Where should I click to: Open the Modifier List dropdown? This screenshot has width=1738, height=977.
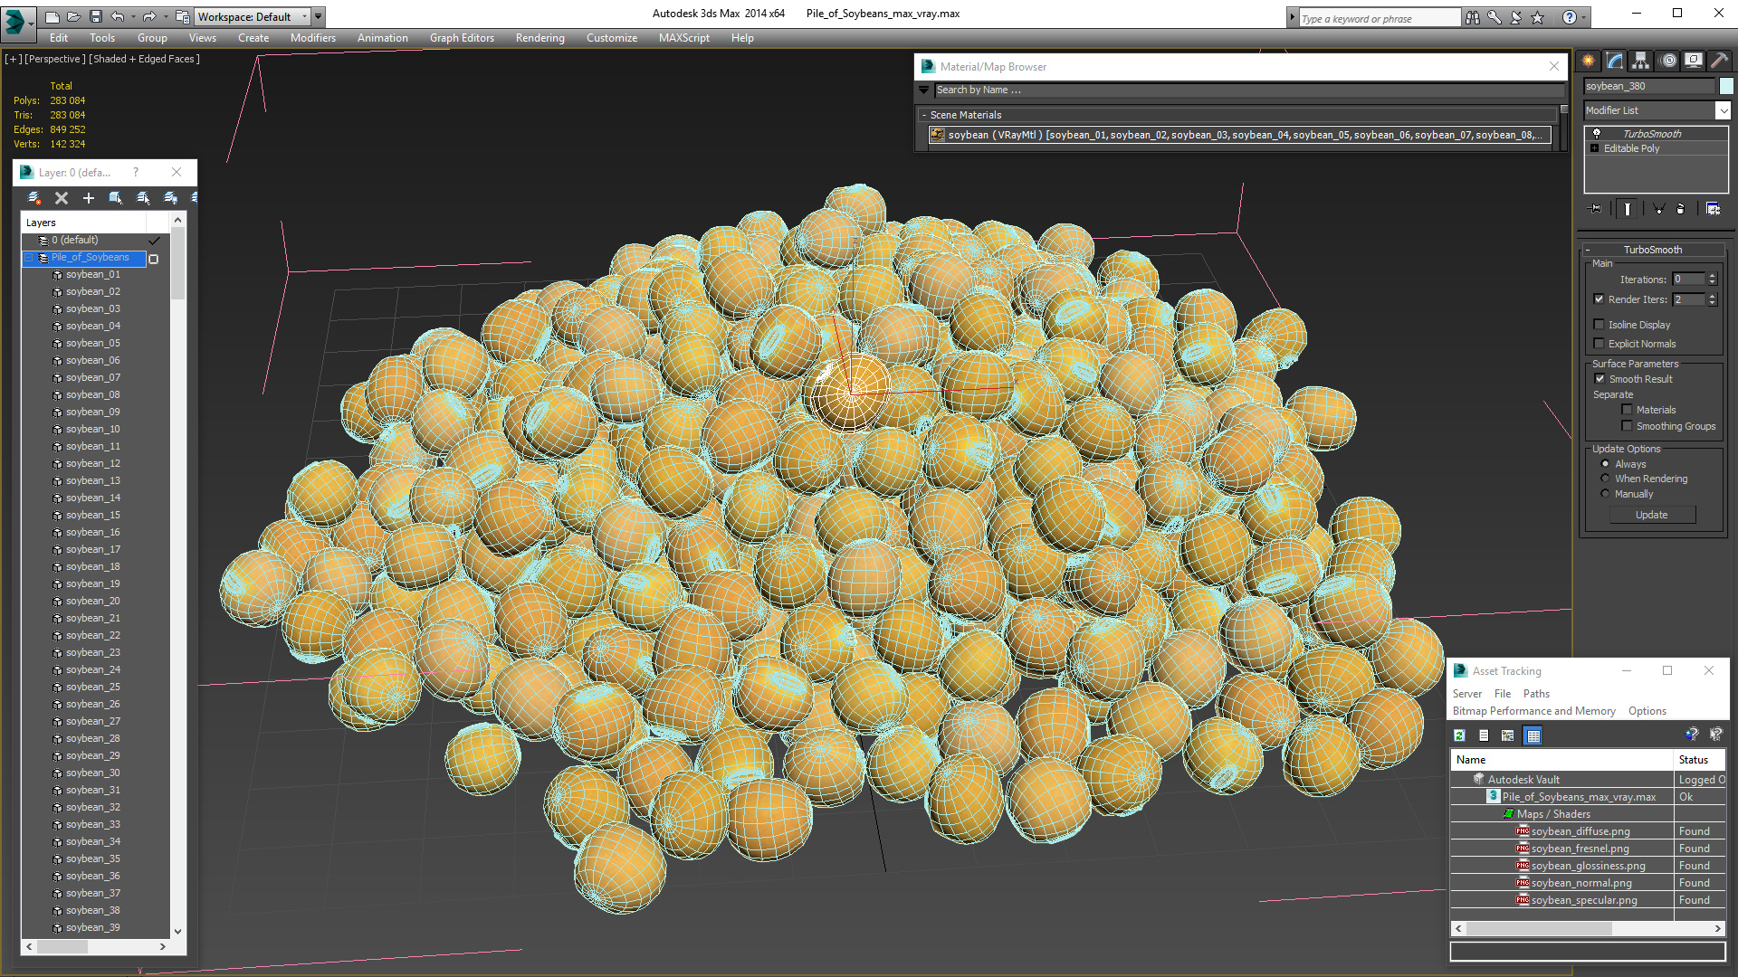coord(1723,110)
